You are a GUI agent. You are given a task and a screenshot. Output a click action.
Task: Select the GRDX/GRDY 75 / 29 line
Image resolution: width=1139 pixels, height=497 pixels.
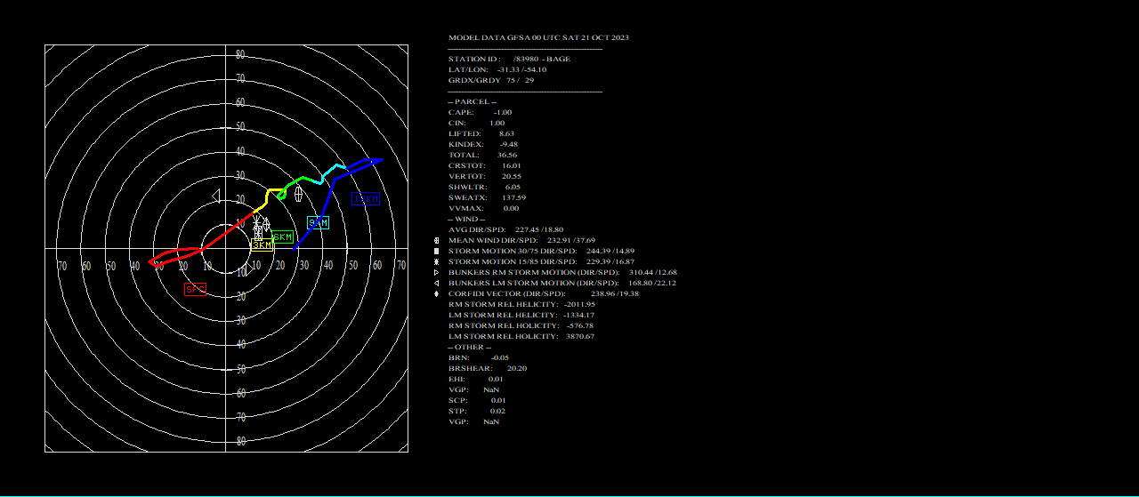pos(490,80)
